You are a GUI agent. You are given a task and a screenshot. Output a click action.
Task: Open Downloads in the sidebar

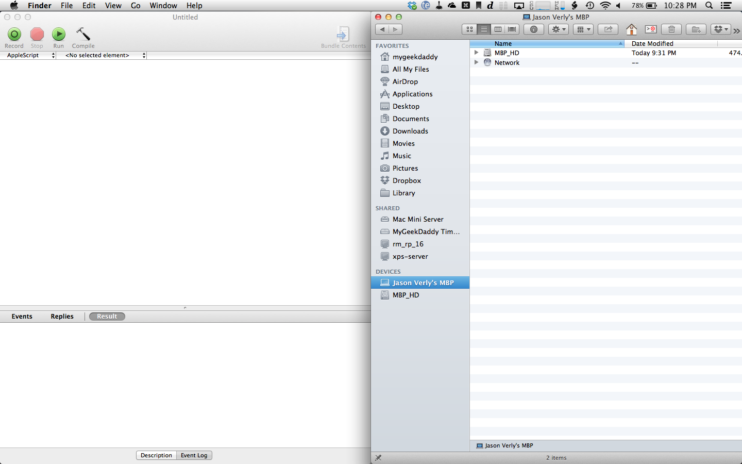[x=420, y=131]
